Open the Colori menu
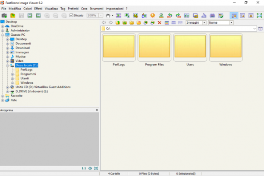The image size is (264, 176). pyautogui.click(x=28, y=9)
